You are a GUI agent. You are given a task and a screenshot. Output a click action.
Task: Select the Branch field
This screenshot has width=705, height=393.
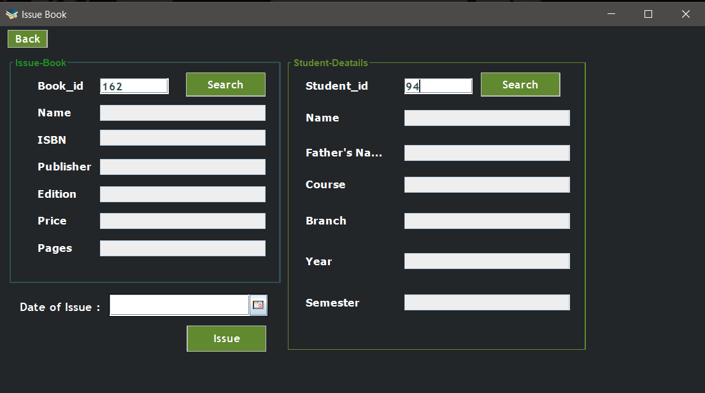[x=487, y=221]
